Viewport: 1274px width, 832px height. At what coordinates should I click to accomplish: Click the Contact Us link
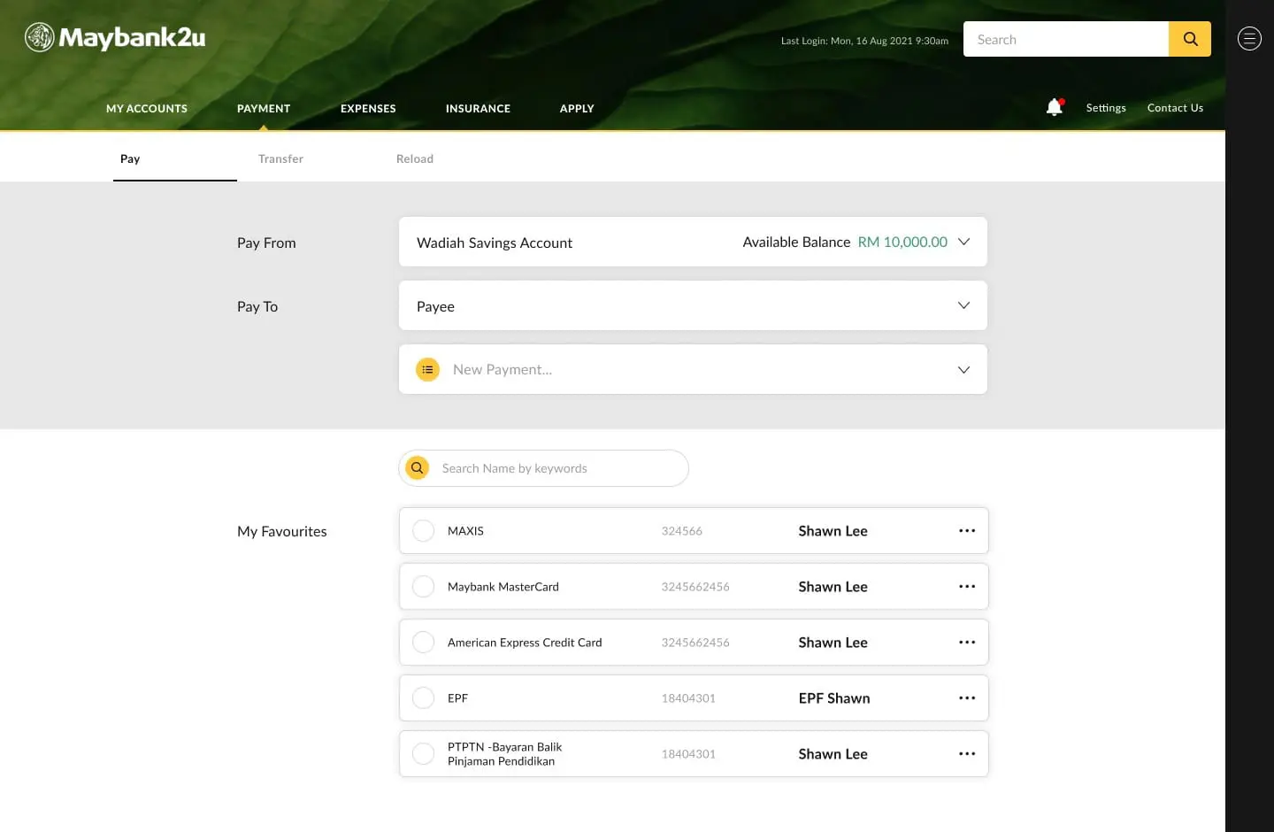pos(1175,108)
